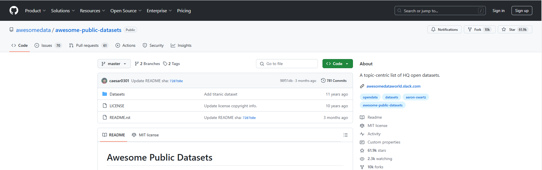Click caesar0301's avatar image
The width and height of the screenshot is (542, 170).
[104, 81]
